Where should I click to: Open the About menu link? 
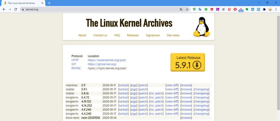coord(82,35)
